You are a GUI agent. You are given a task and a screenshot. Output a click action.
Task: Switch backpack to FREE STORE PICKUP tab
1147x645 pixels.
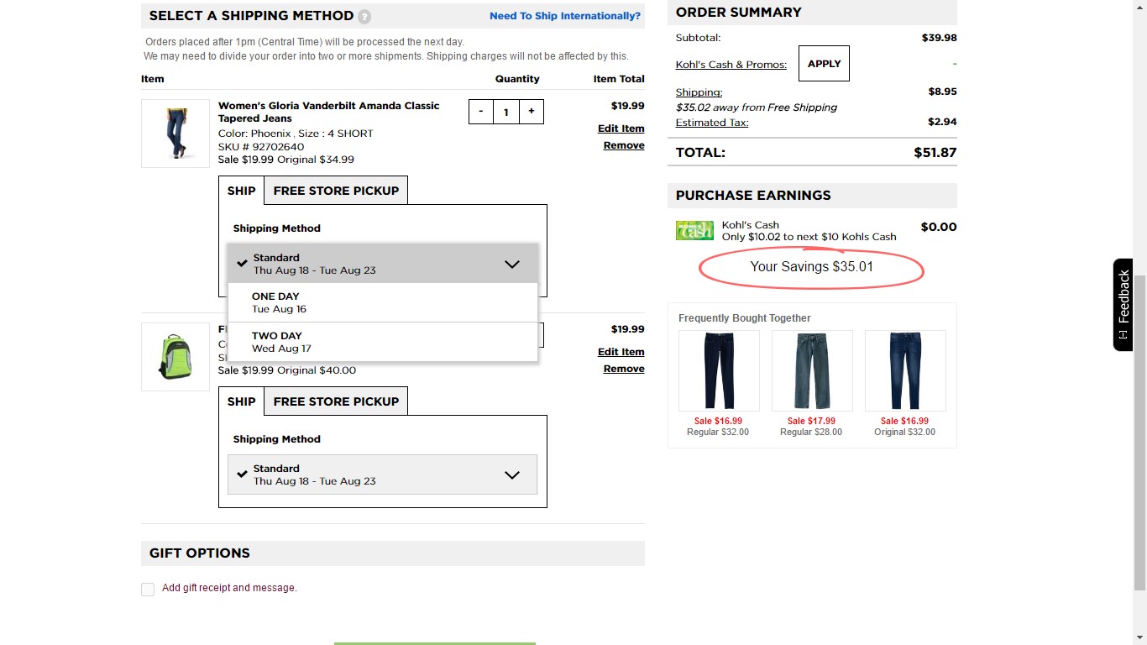tap(336, 401)
